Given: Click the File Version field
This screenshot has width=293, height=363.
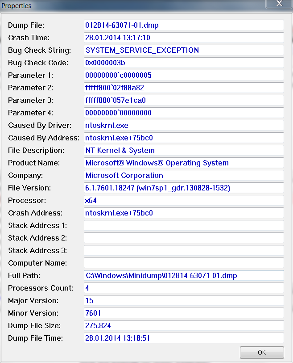Looking at the screenshot, I should pos(184,187).
